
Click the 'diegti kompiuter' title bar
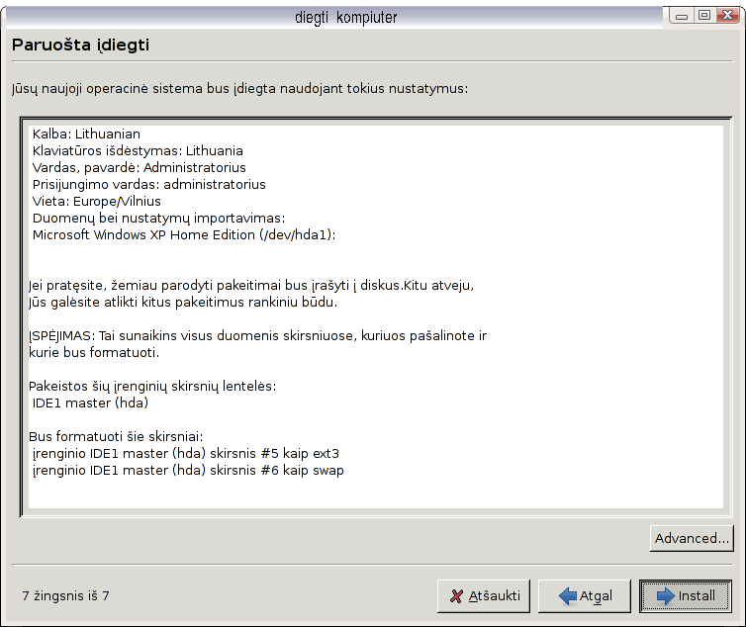tap(346, 17)
